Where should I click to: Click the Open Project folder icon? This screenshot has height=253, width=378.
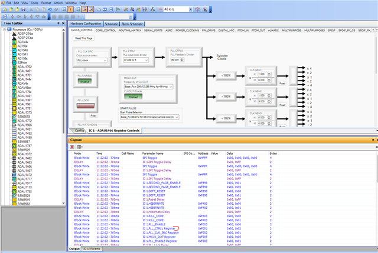(11, 9)
